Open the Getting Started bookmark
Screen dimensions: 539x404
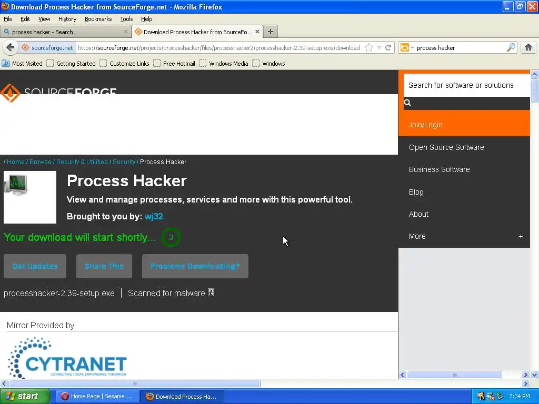point(71,64)
